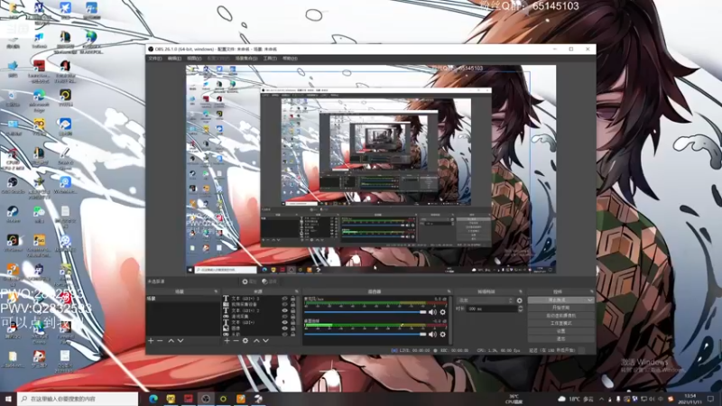Open the taskbar clock and date
Screen dimensions: 722x406
[x=690, y=399]
